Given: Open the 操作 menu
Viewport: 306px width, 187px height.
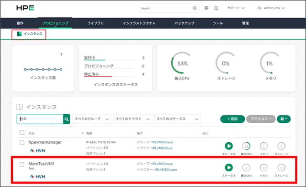Looking at the screenshot, I should pyautogui.click(x=20, y=23).
